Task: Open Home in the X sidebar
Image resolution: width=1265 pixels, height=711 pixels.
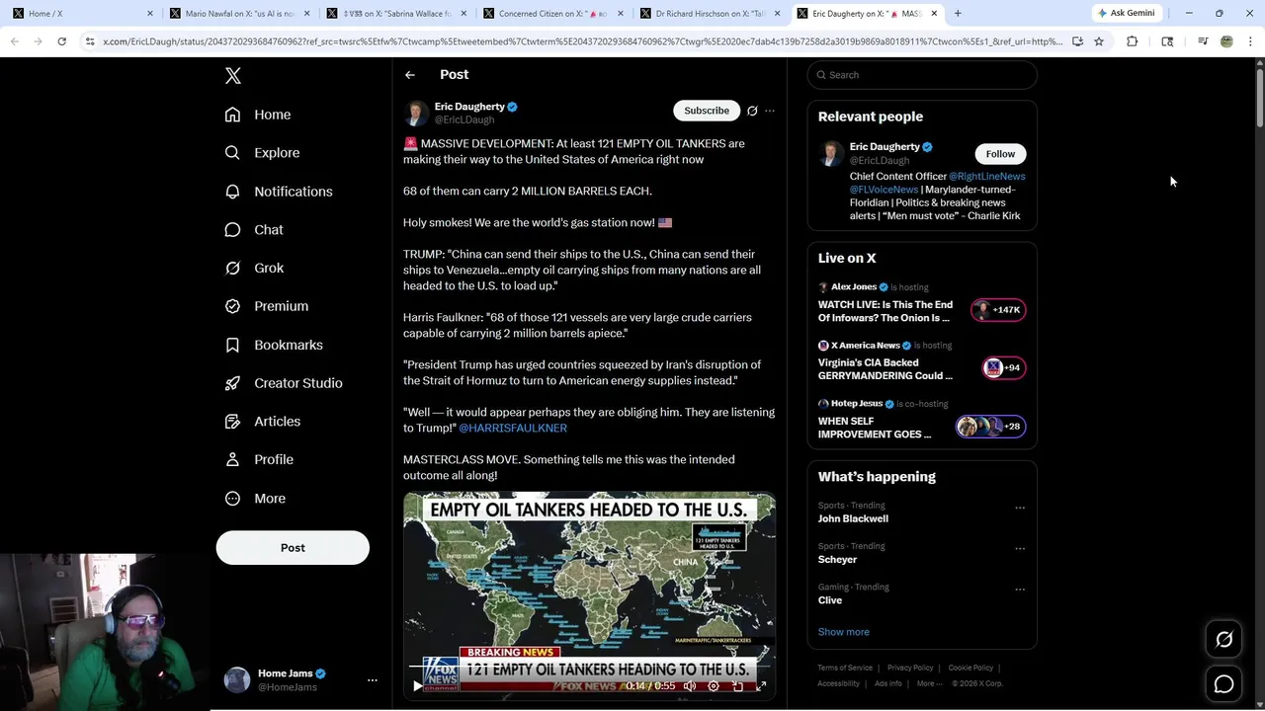Action: coord(258,115)
